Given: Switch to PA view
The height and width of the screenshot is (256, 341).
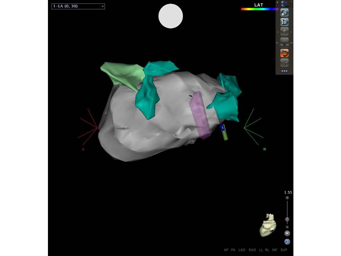Looking at the screenshot, I should tap(233, 250).
